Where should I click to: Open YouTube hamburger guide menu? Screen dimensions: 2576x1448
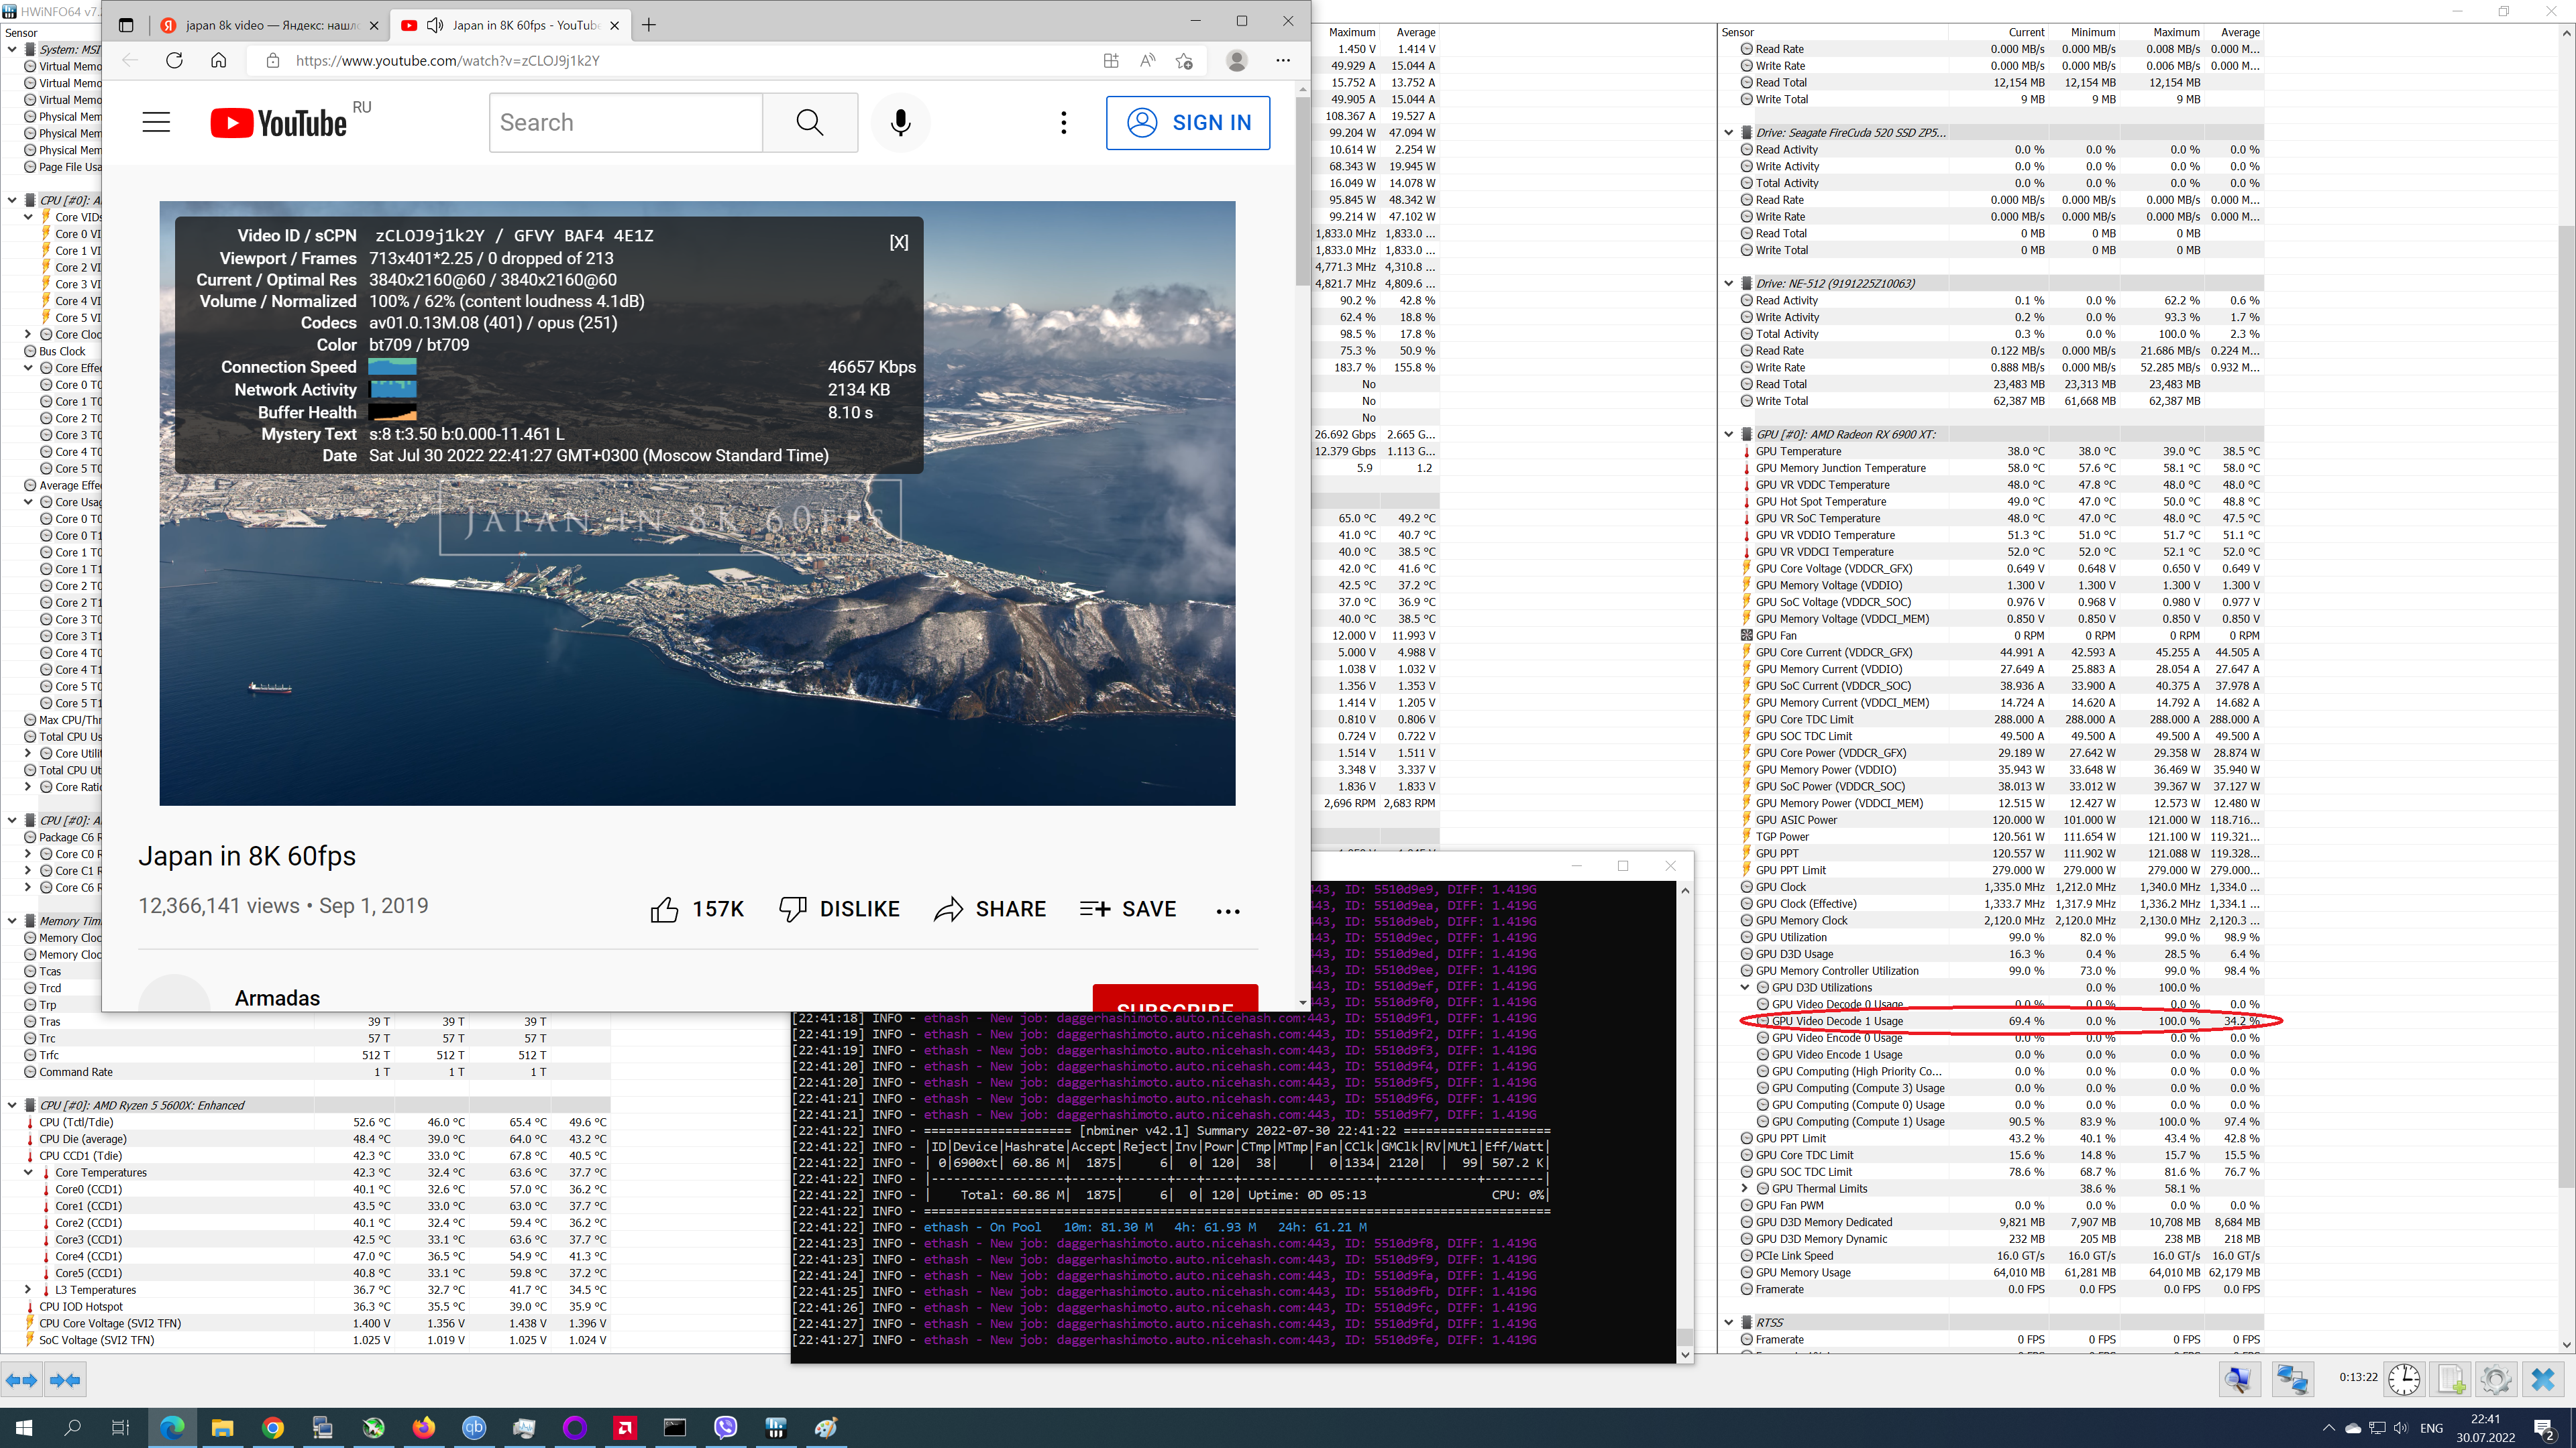[156, 122]
